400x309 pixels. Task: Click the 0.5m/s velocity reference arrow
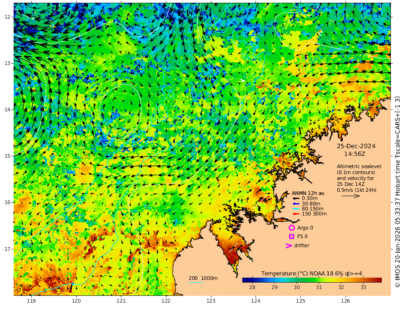351,196
